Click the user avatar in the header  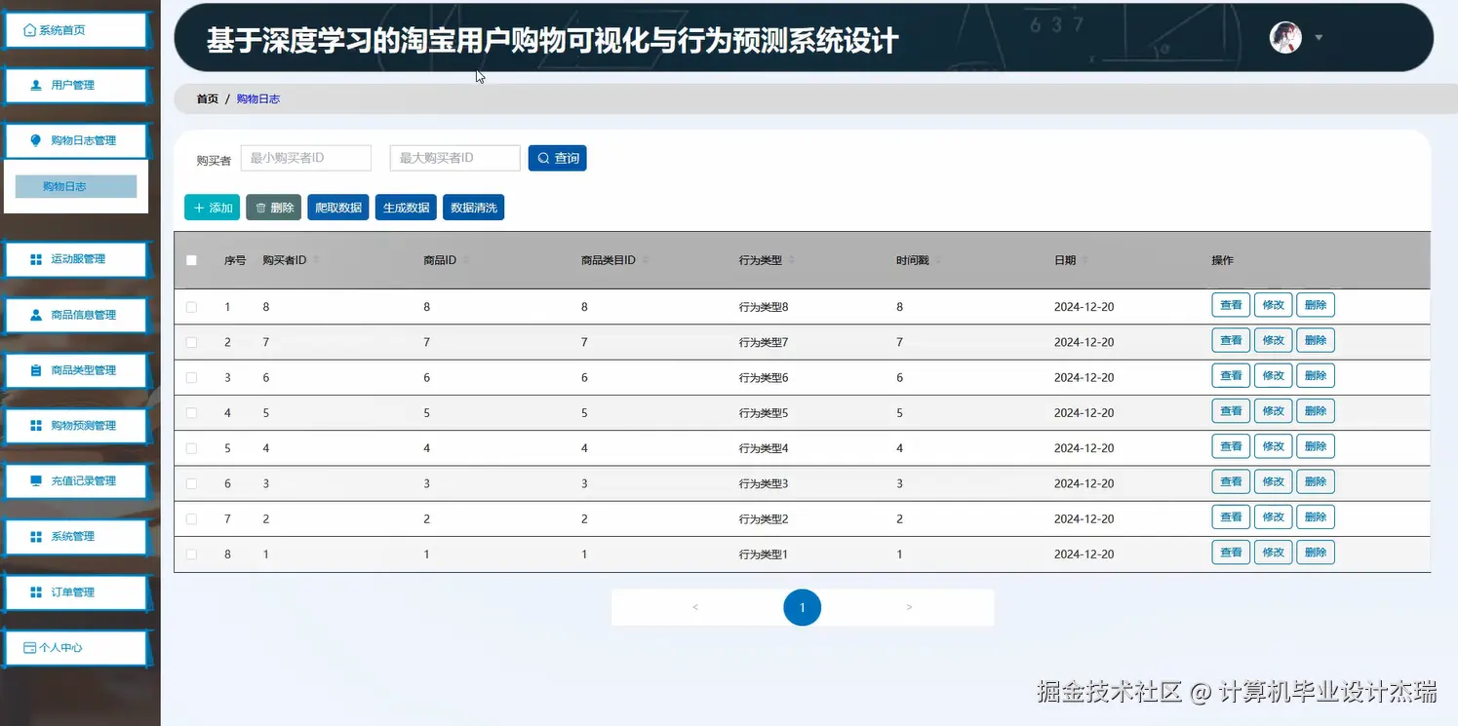point(1285,37)
